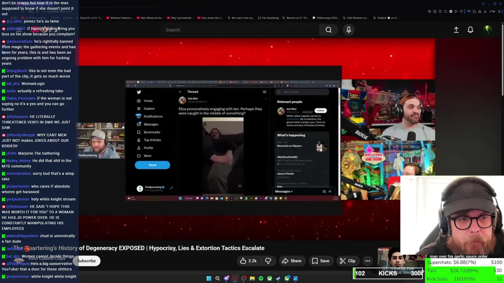
Task: Click the YouTube search magnifier button
Action: [x=328, y=30]
